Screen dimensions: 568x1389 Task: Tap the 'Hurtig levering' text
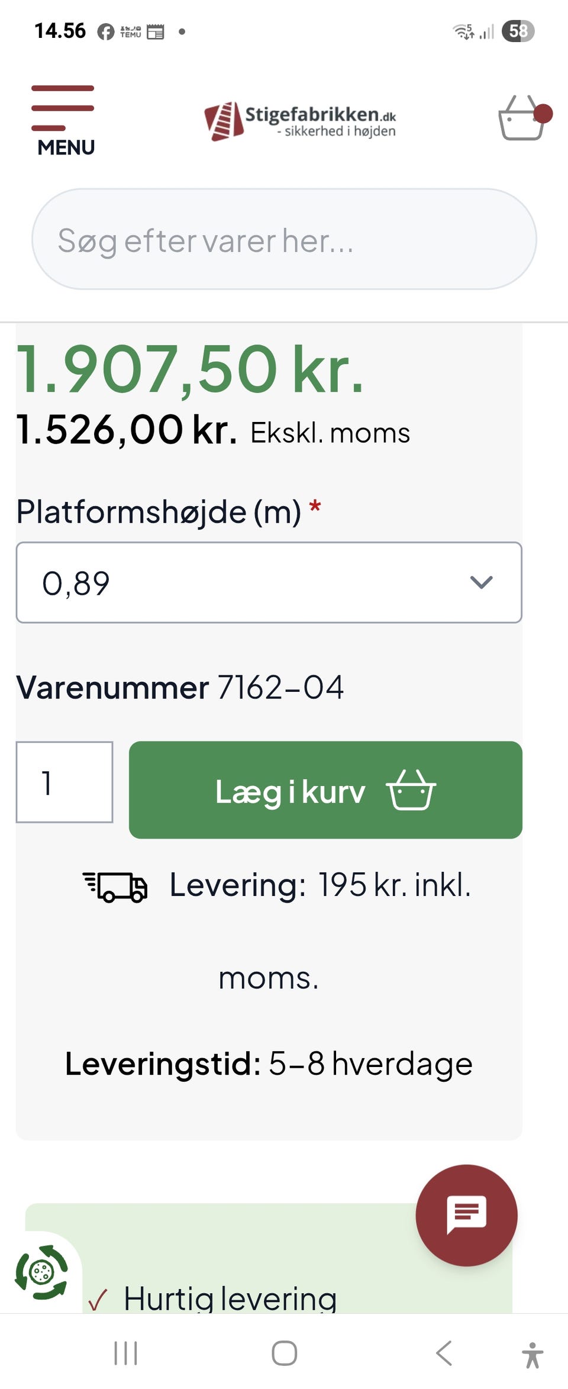pyautogui.click(x=230, y=1299)
